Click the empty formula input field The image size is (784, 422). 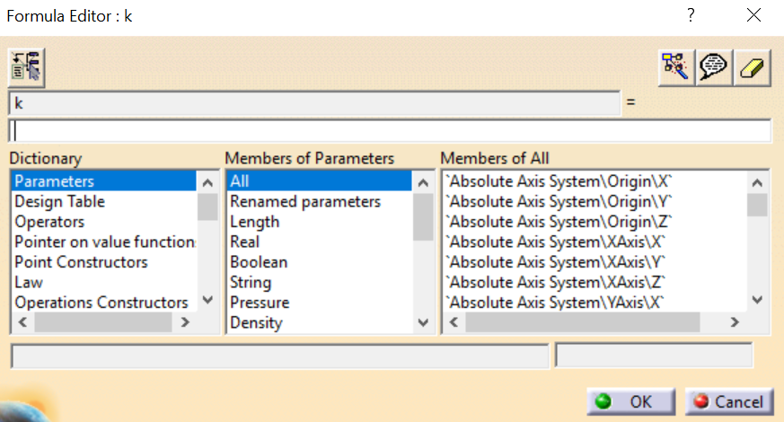click(391, 131)
